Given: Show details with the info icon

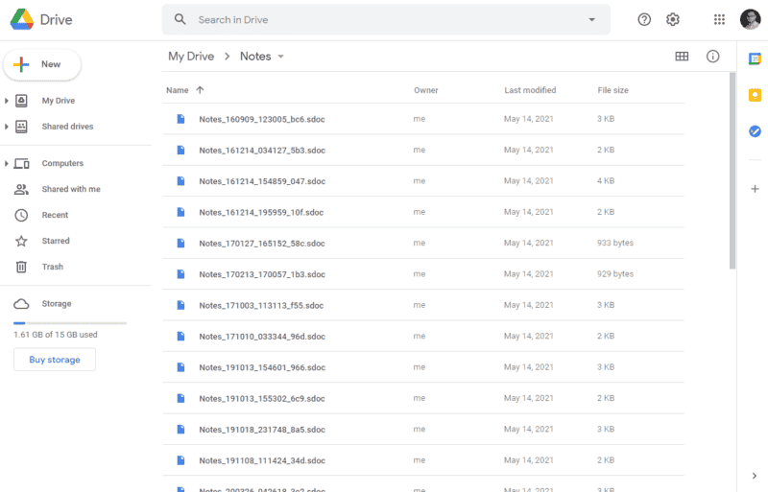Looking at the screenshot, I should 712,57.
